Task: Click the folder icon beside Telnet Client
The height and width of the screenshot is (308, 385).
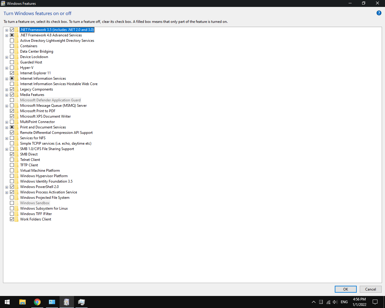Action: click(17, 160)
